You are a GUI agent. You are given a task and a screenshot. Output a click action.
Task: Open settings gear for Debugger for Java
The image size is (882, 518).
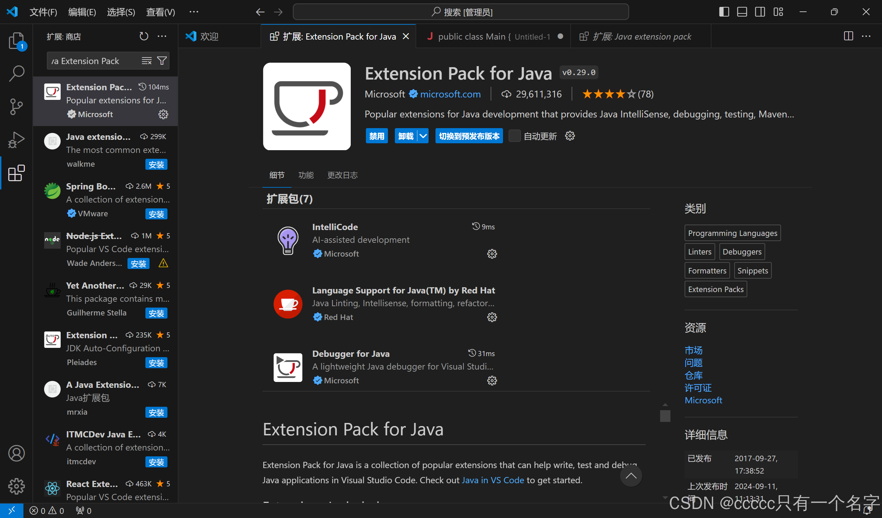click(492, 381)
